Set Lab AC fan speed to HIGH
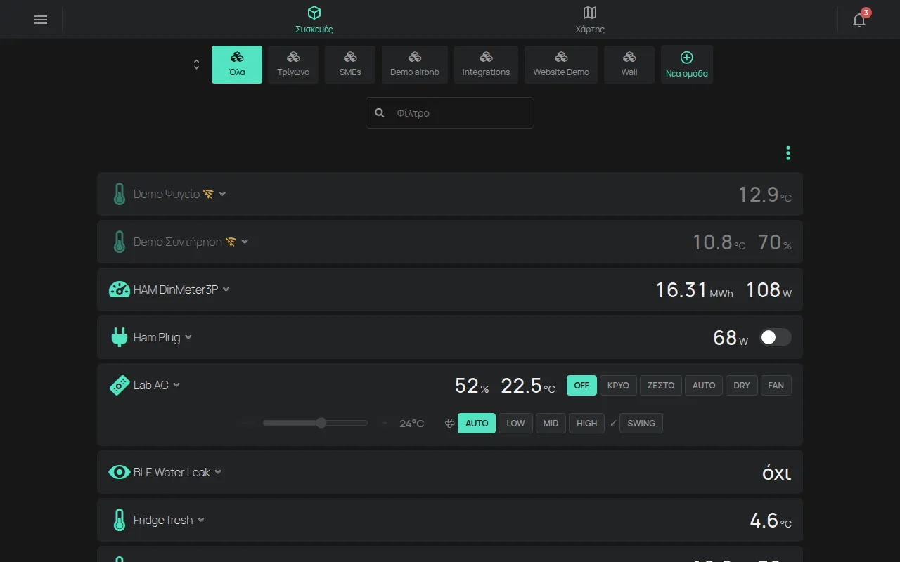 [587, 424]
